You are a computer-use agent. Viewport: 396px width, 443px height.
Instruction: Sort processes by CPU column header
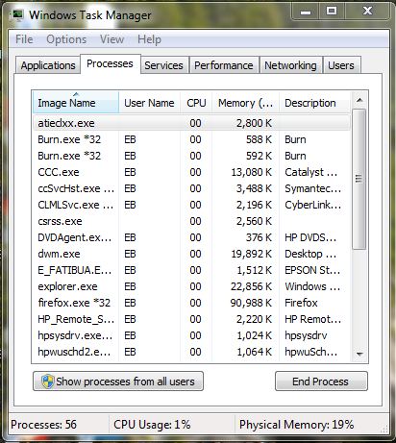(196, 103)
